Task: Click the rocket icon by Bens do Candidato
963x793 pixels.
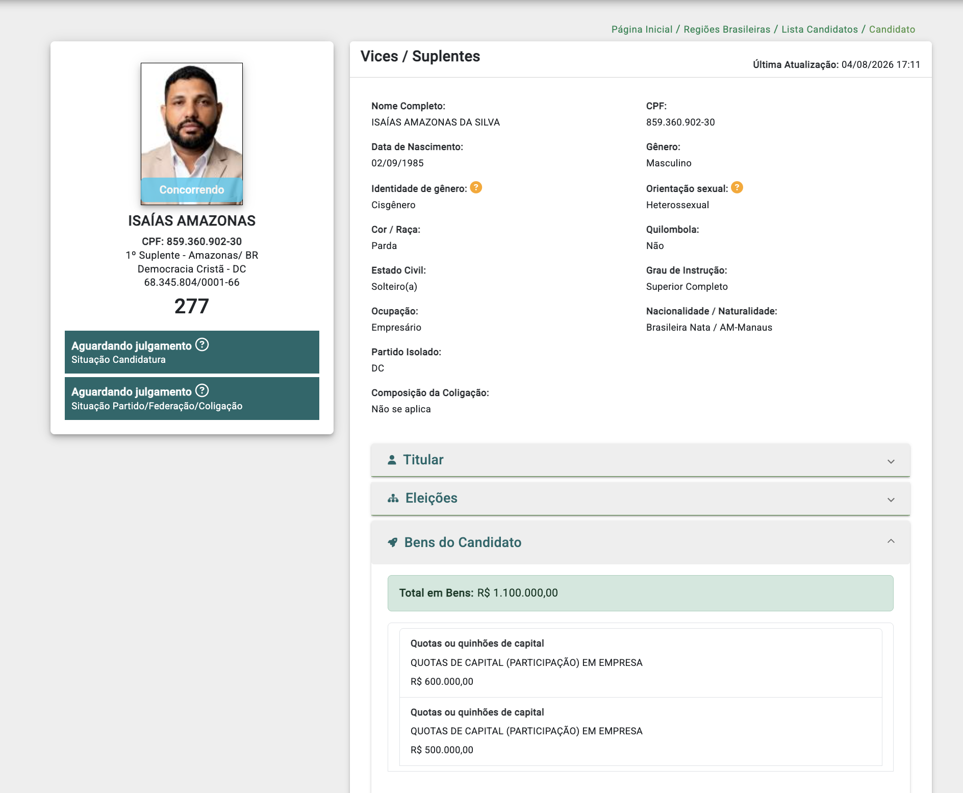Action: (392, 542)
